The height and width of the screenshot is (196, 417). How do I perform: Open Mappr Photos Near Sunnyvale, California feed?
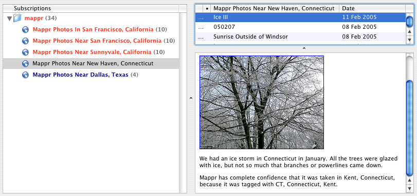pyautogui.click(x=92, y=52)
